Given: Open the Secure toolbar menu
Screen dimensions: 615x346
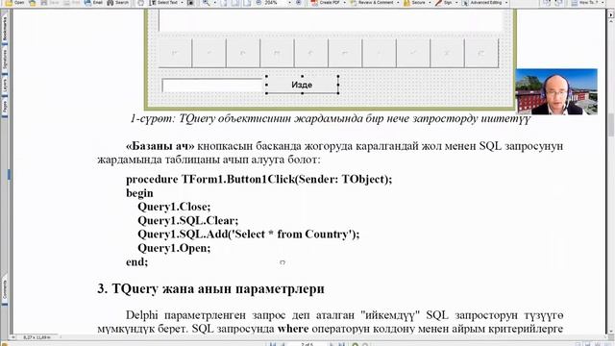Looking at the screenshot, I should coord(414,2).
